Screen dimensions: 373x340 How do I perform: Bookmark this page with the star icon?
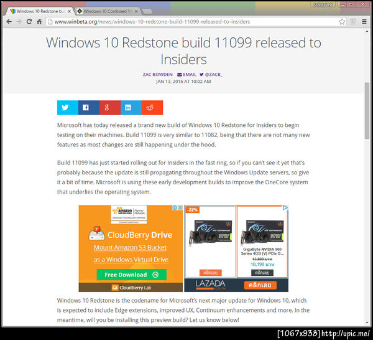342,22
